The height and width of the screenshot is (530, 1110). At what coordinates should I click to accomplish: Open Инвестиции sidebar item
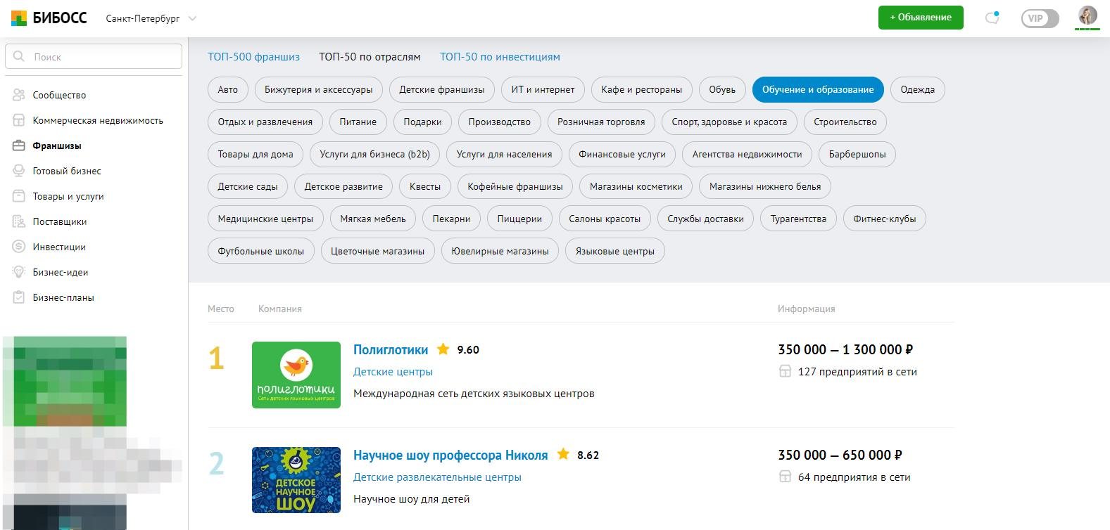[x=59, y=247]
